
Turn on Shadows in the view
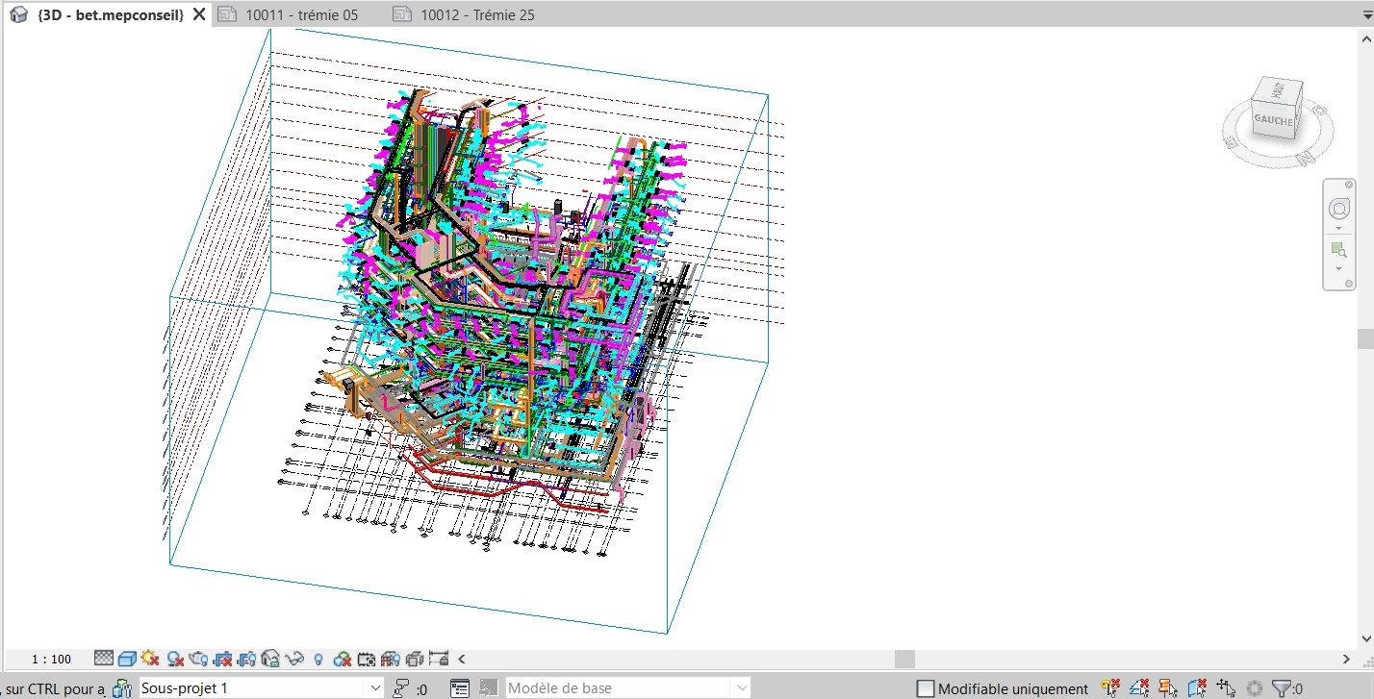pyautogui.click(x=172, y=659)
